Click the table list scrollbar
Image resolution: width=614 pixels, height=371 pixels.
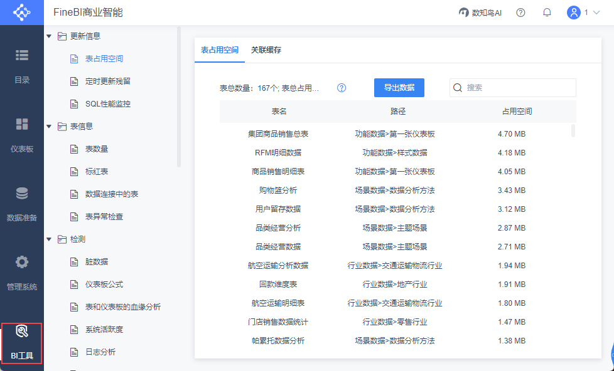(573, 130)
